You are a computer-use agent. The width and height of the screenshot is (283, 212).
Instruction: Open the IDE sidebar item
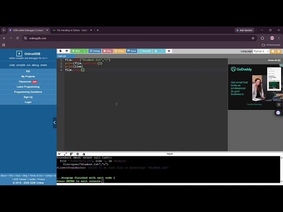click(x=28, y=71)
